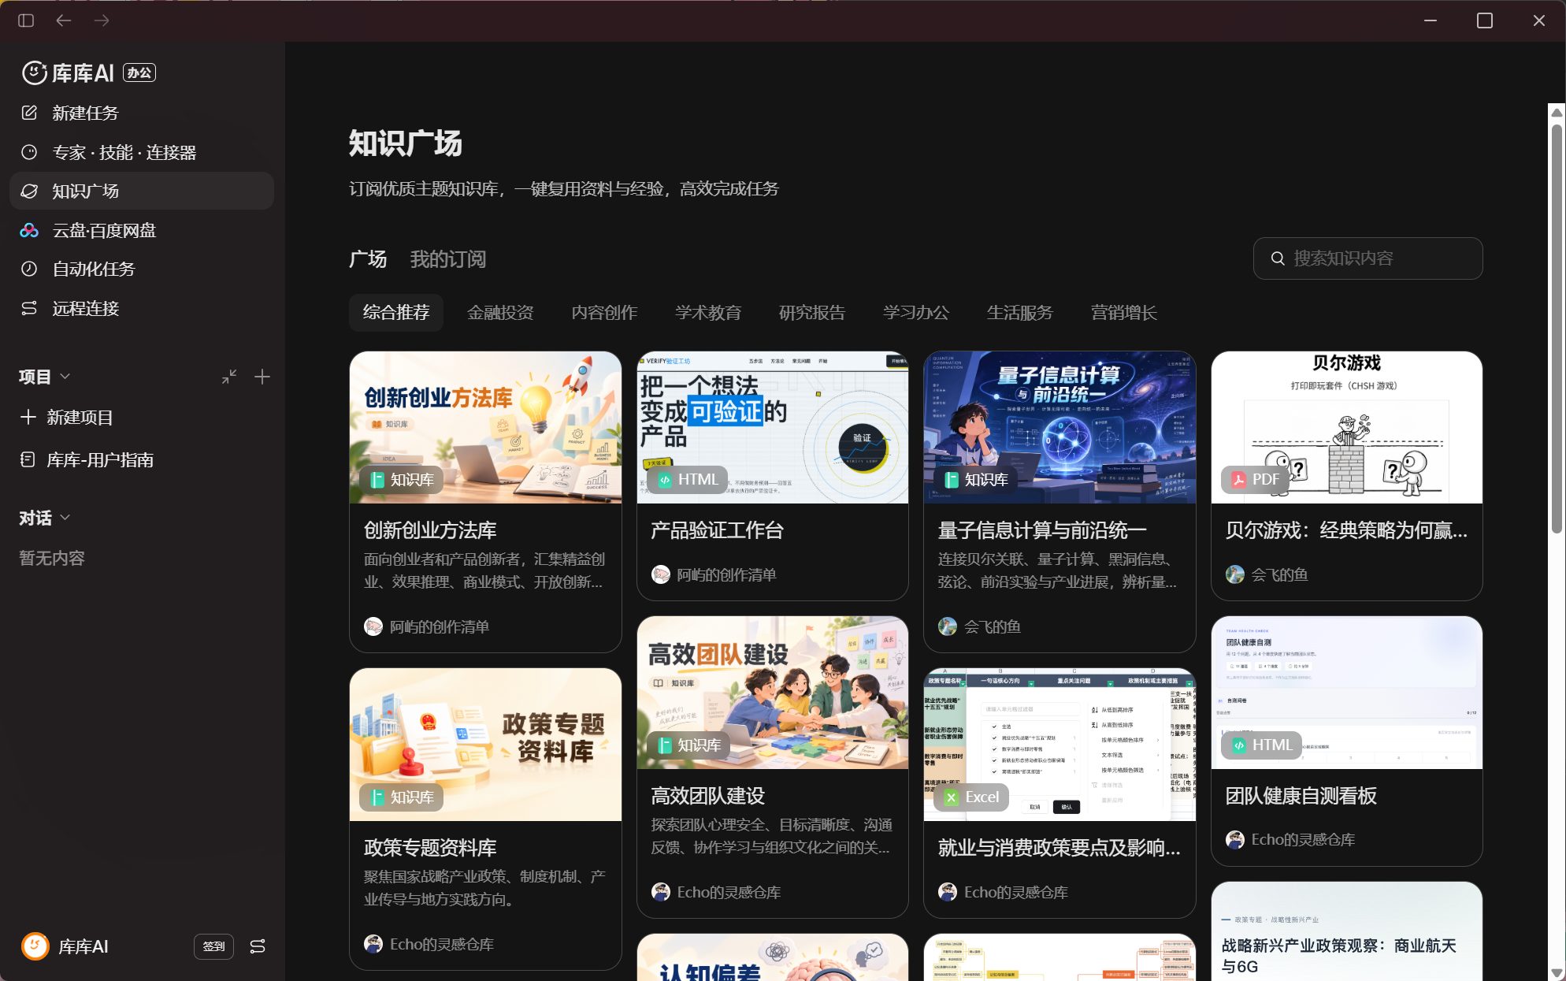Open the 库库-用户指南 project
The height and width of the screenshot is (981, 1566).
(x=142, y=459)
